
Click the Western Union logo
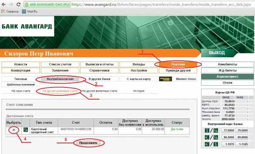(x=165, y=79)
